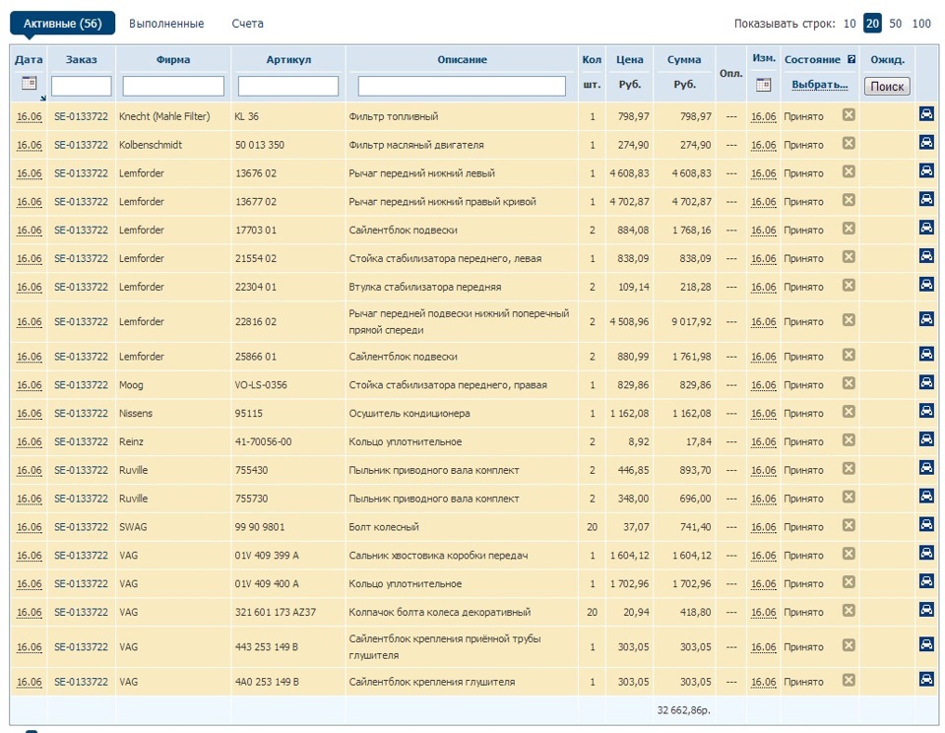Open the calendar picker under Изм. column
Image resolution: width=945 pixels, height=733 pixels.
click(x=763, y=85)
